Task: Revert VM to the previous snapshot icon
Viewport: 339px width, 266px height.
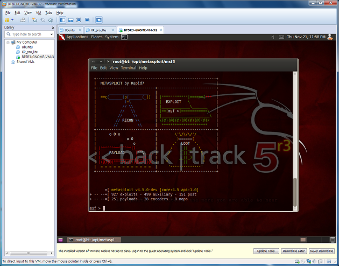Action: tap(43, 20)
